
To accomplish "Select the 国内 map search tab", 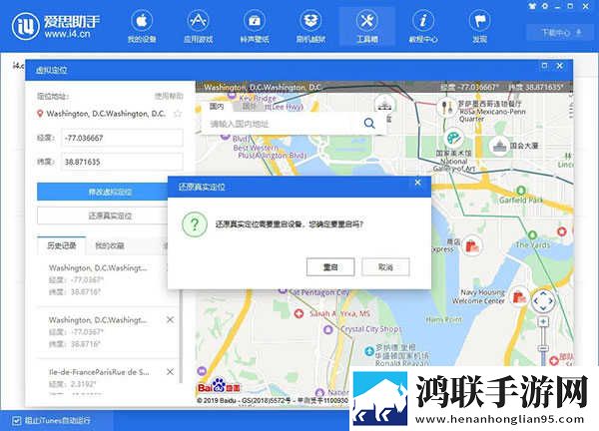I will [x=217, y=106].
